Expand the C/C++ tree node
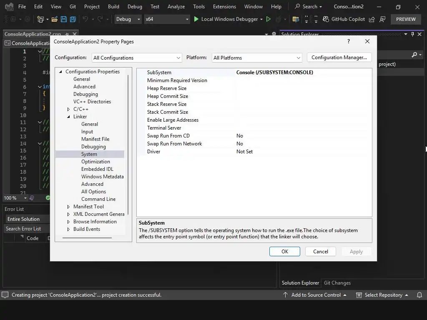The image size is (427, 320). pyautogui.click(x=68, y=109)
